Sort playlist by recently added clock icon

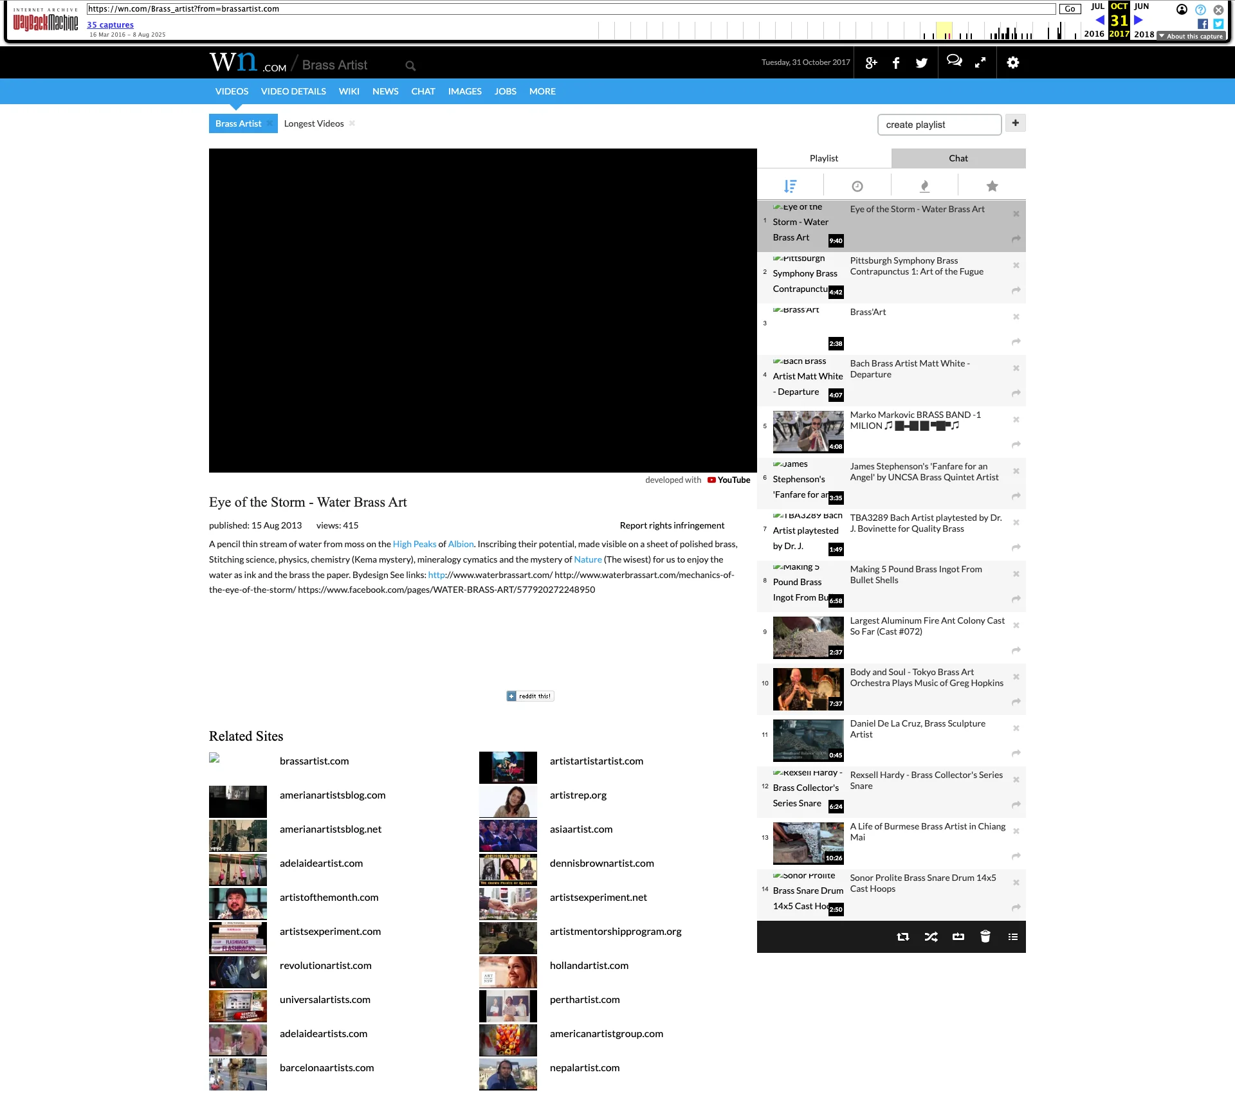click(x=857, y=185)
